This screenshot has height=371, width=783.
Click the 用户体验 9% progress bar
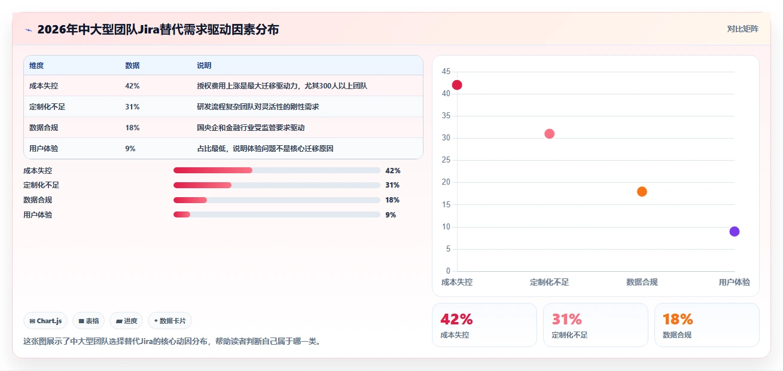[x=277, y=214]
